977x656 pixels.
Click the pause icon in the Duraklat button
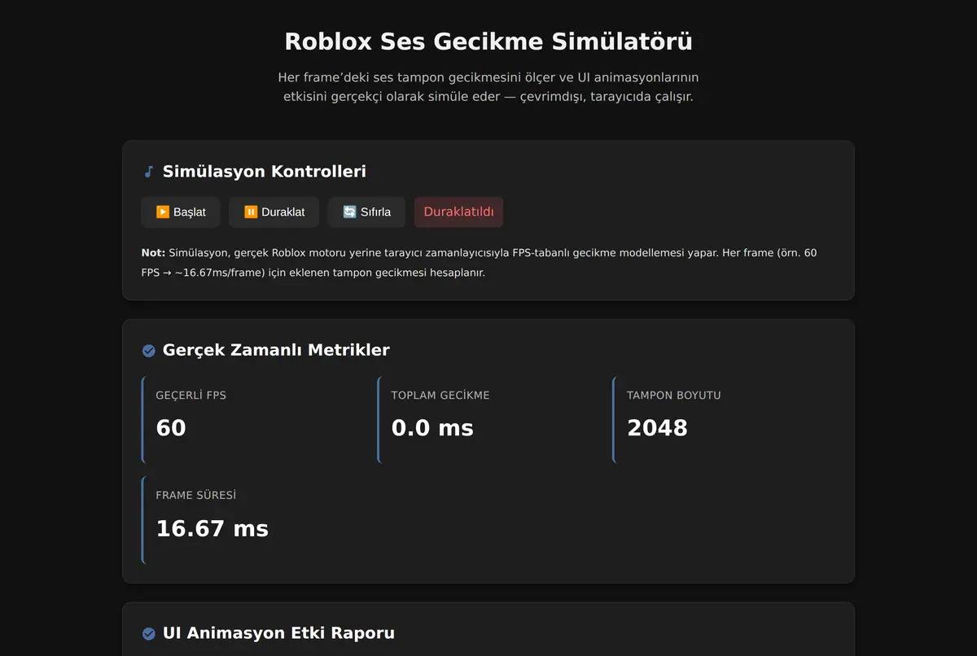pyautogui.click(x=251, y=212)
